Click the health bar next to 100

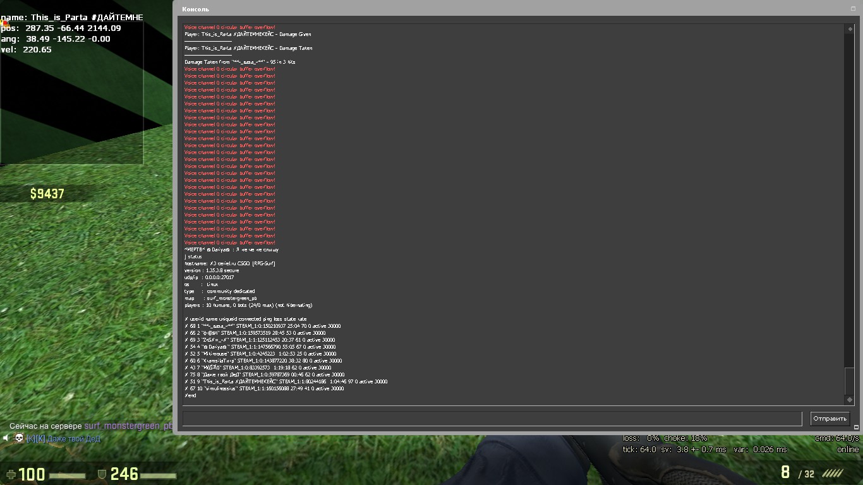[67, 476]
